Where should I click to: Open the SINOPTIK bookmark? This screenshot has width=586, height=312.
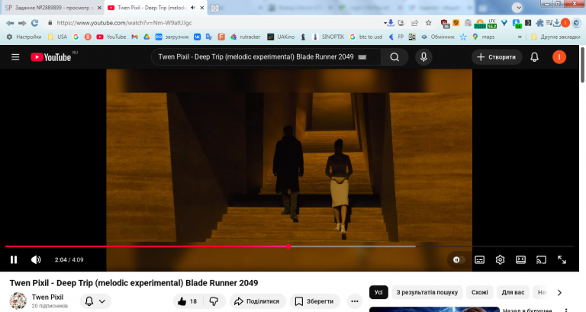tap(328, 37)
